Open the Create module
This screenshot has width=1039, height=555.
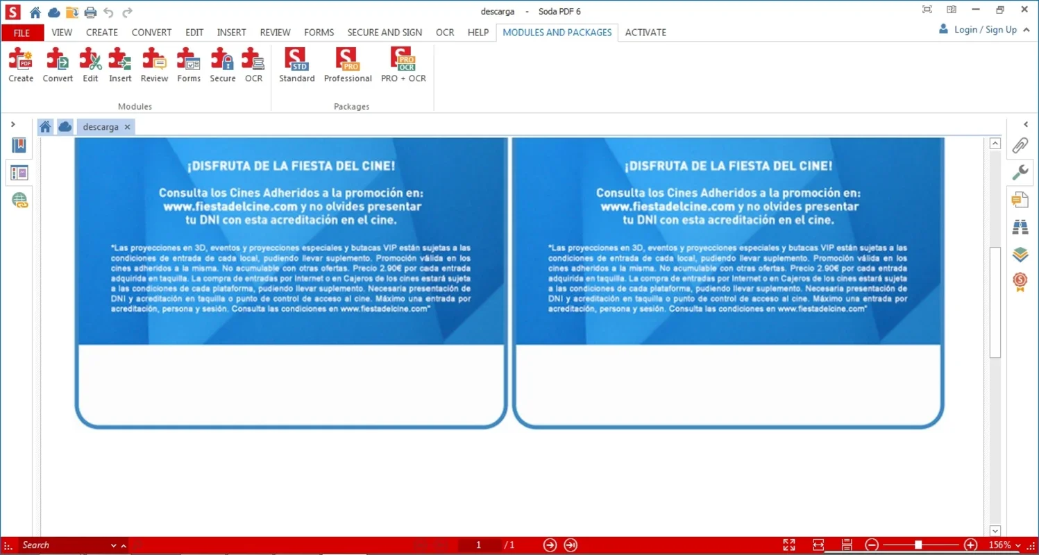tap(21, 65)
